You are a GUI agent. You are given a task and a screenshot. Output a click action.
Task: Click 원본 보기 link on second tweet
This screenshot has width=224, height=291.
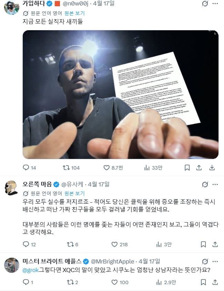(74, 194)
